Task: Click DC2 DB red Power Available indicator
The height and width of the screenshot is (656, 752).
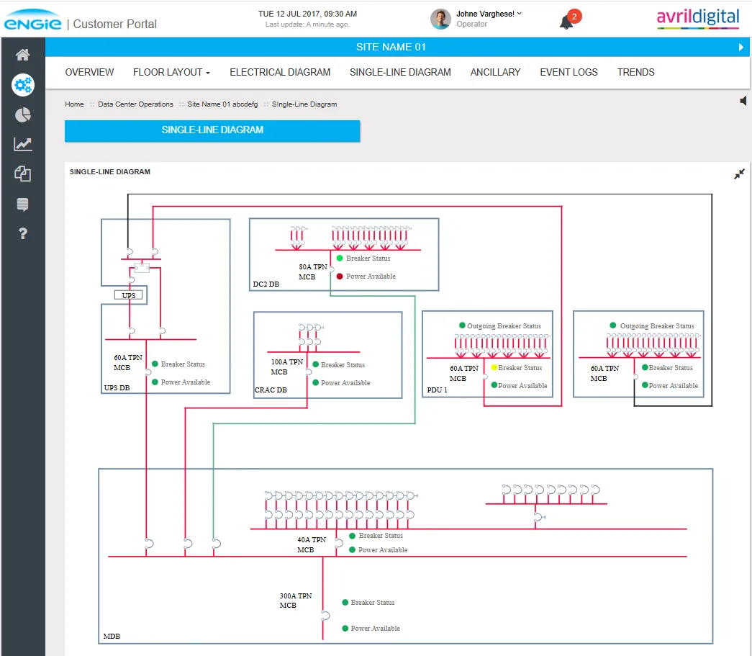Action: pyautogui.click(x=340, y=277)
